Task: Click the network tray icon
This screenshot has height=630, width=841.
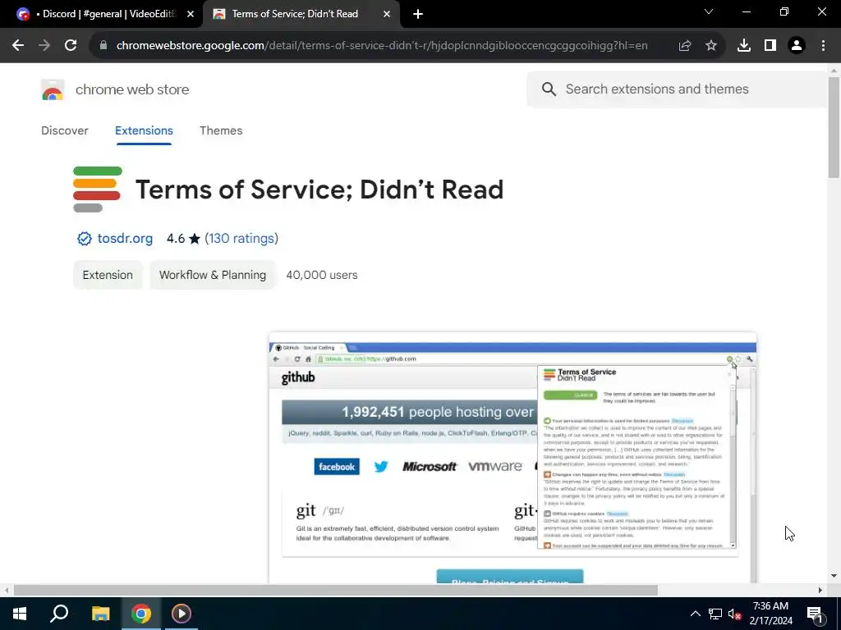Action: 715,614
